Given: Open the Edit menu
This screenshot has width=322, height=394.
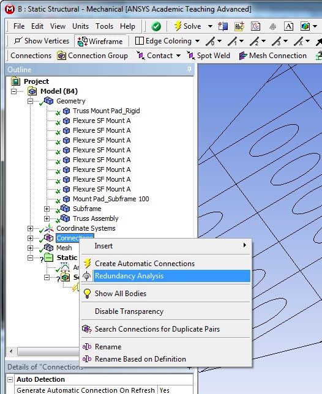Looking at the screenshot, I should tap(37, 26).
